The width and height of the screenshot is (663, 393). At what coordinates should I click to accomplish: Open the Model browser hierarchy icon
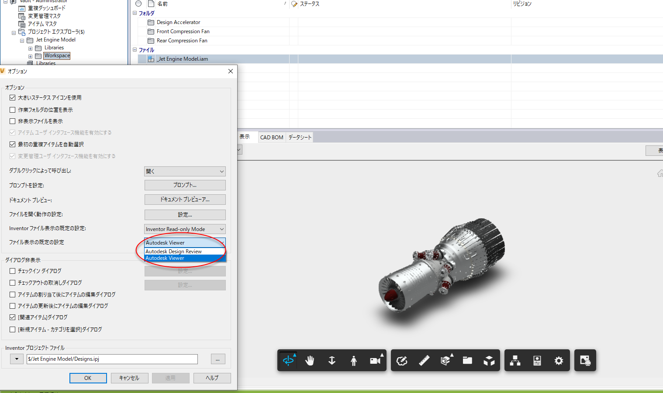(x=515, y=361)
